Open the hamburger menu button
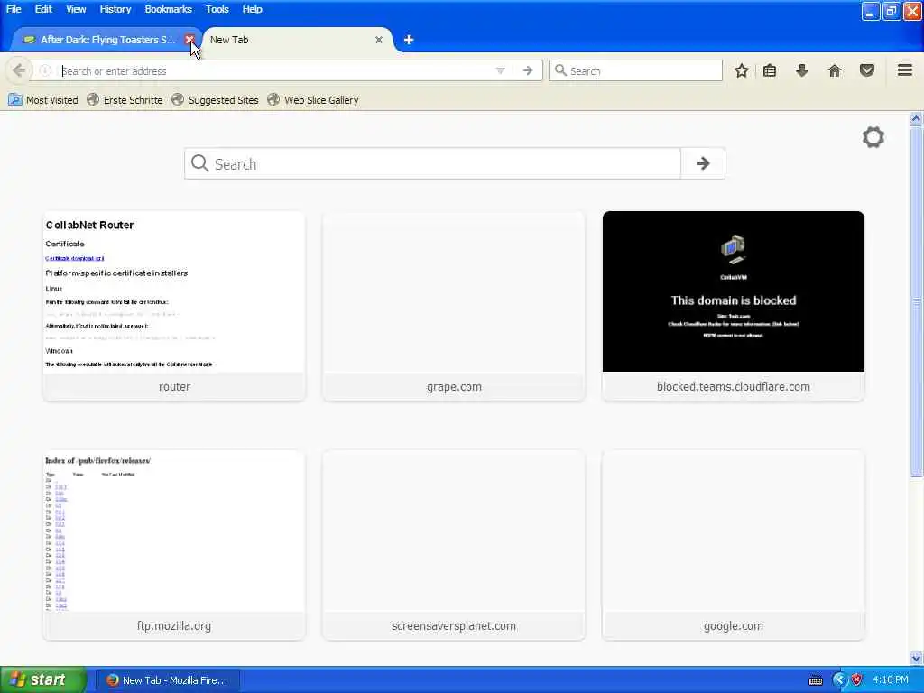 [x=905, y=70]
